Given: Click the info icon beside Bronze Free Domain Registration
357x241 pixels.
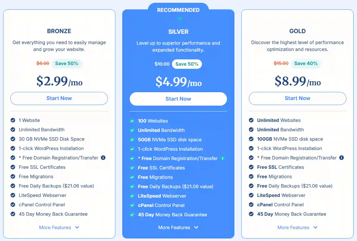Looking at the screenshot, I should (103, 158).
